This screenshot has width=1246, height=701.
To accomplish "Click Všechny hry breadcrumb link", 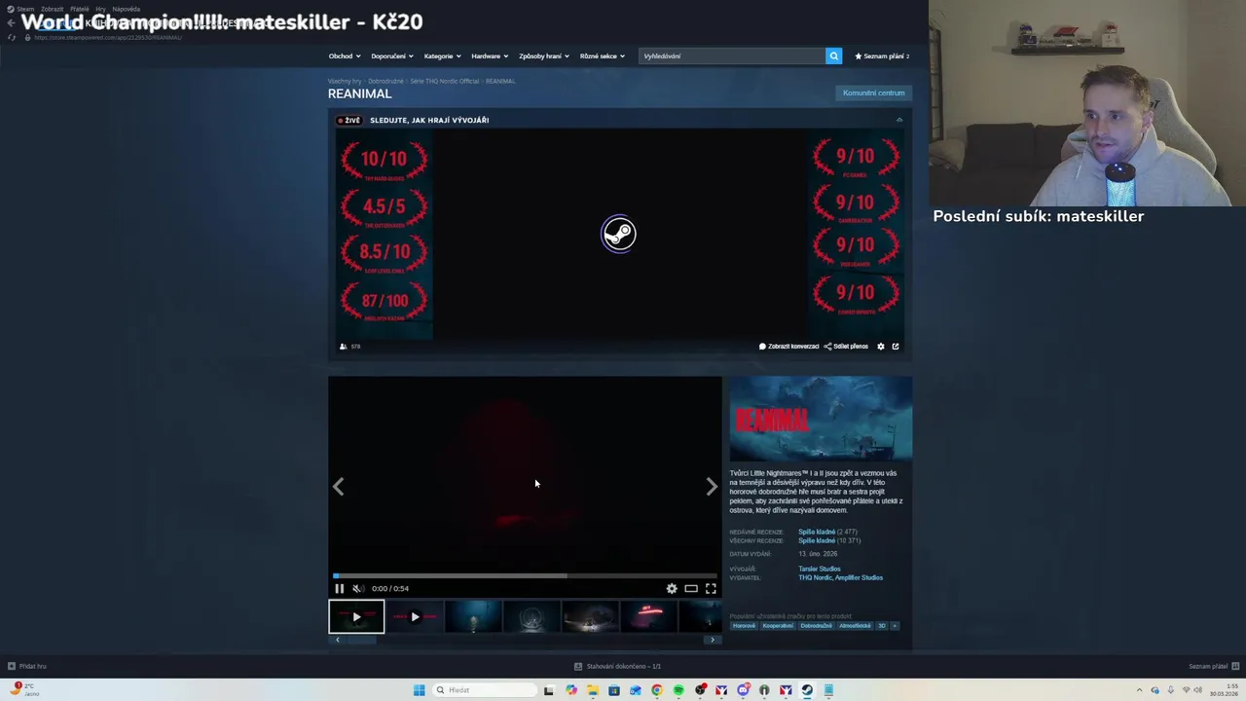I will click(345, 81).
